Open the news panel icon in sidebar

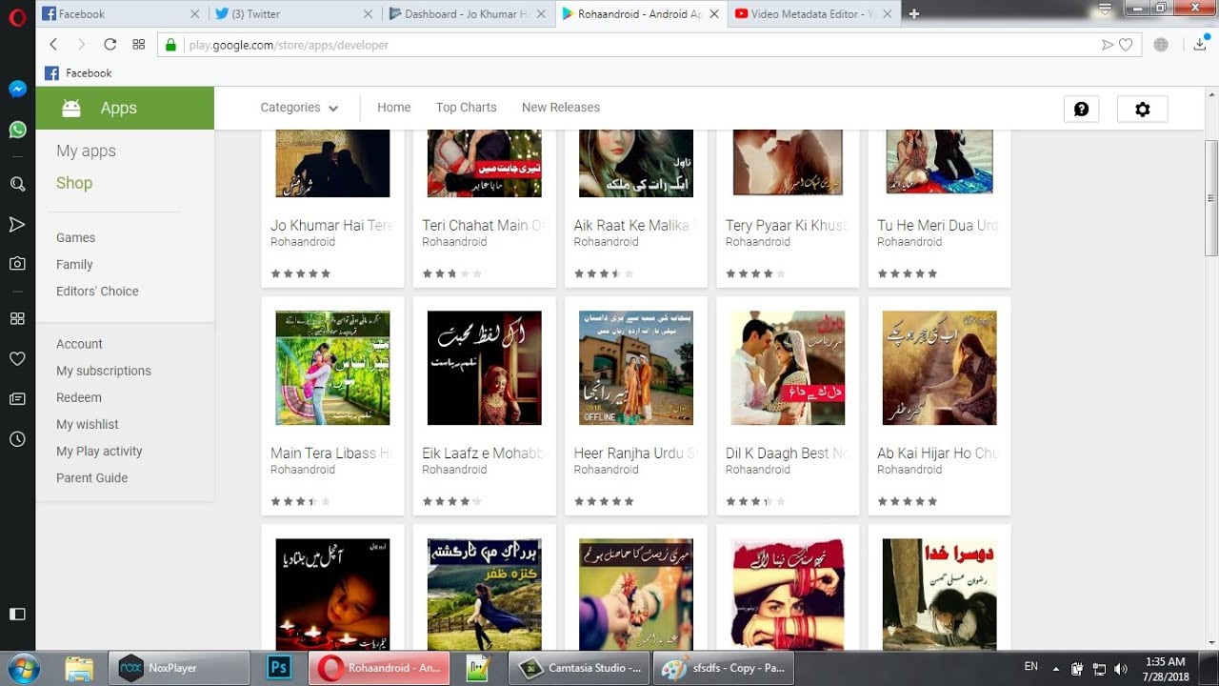pos(17,399)
